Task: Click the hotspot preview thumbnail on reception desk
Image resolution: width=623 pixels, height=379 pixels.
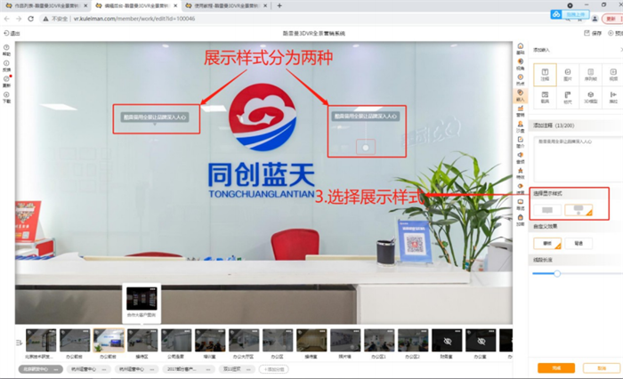Action: (142, 301)
